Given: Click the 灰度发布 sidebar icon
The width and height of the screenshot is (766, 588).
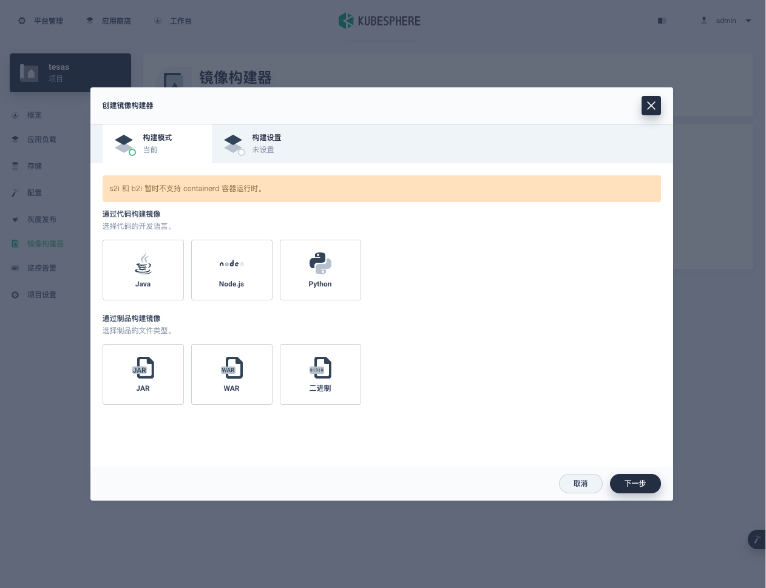Looking at the screenshot, I should click(15, 220).
